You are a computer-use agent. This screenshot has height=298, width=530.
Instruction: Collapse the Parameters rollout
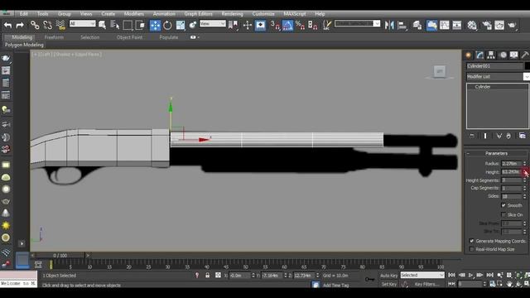(496, 153)
